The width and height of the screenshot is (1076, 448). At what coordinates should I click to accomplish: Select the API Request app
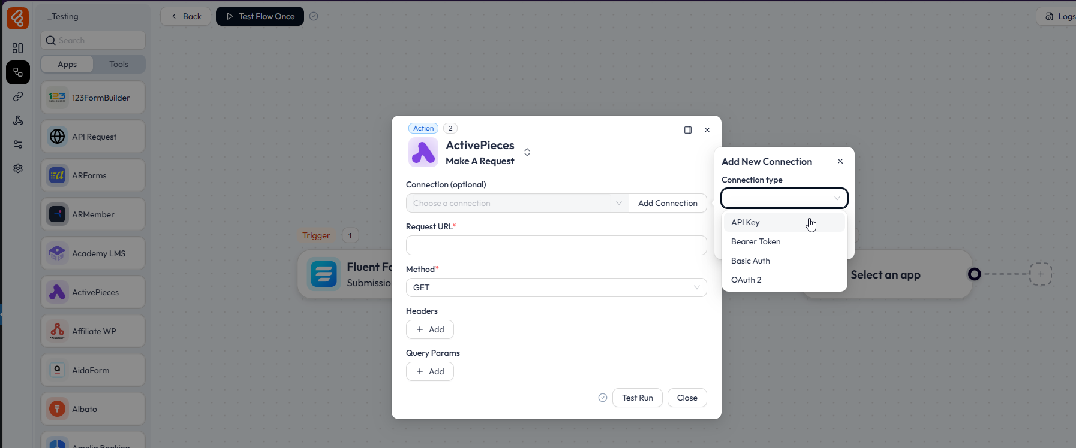(x=93, y=137)
